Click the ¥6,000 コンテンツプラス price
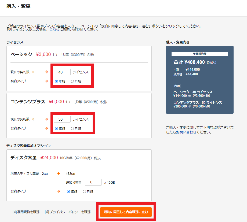The width and height of the screenshot is (247, 222). tap(56, 102)
